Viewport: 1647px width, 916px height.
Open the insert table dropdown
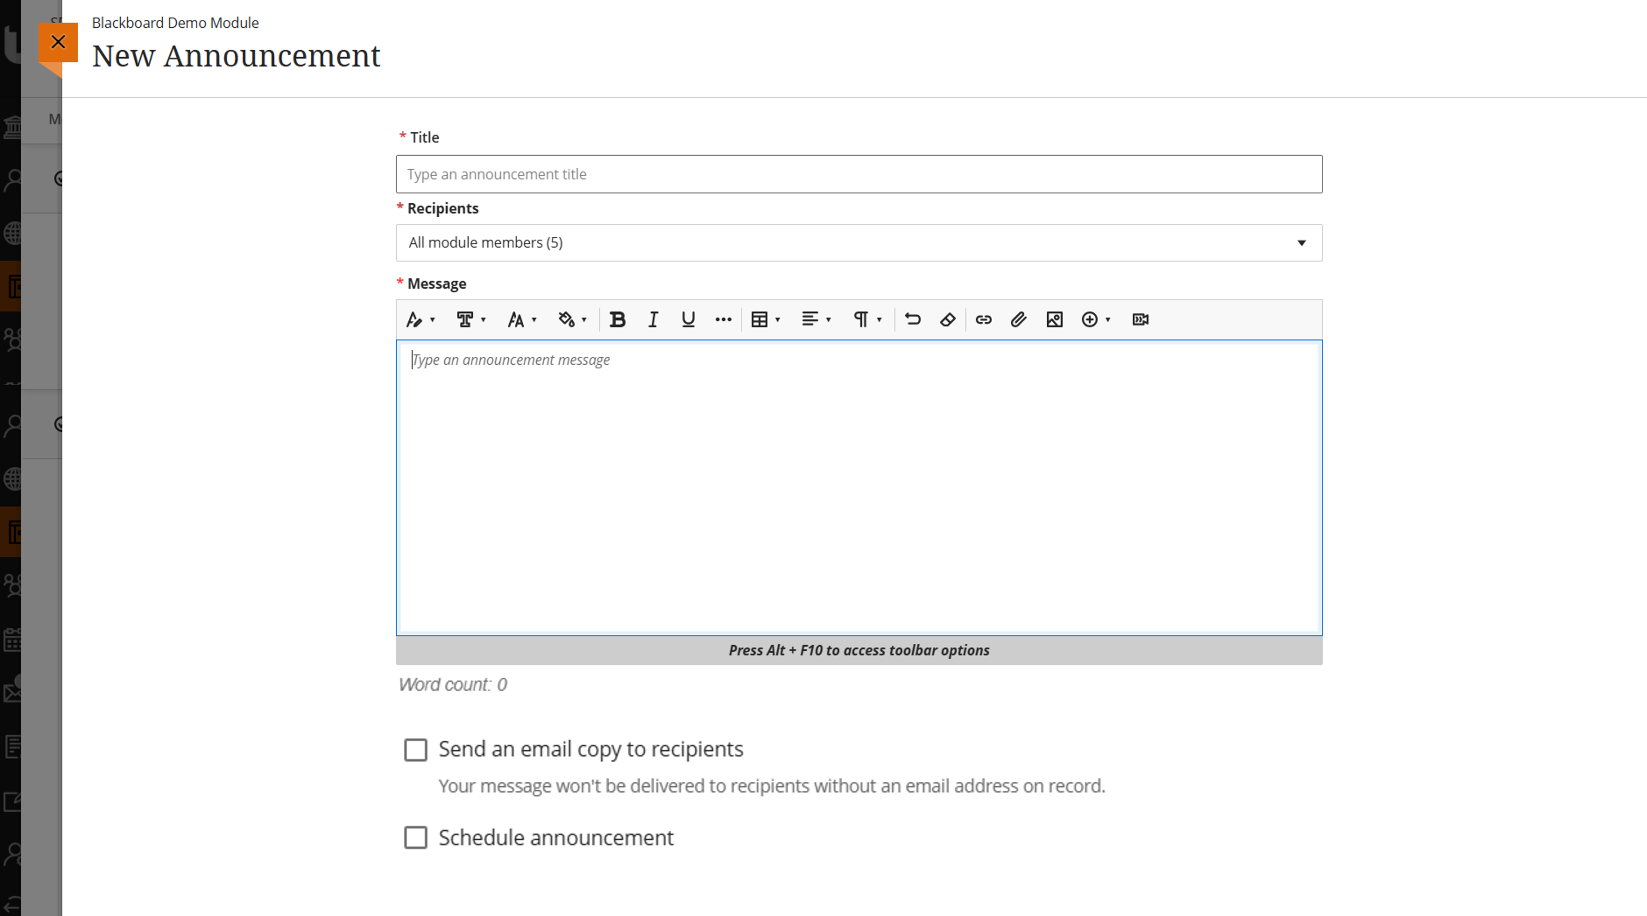(766, 319)
